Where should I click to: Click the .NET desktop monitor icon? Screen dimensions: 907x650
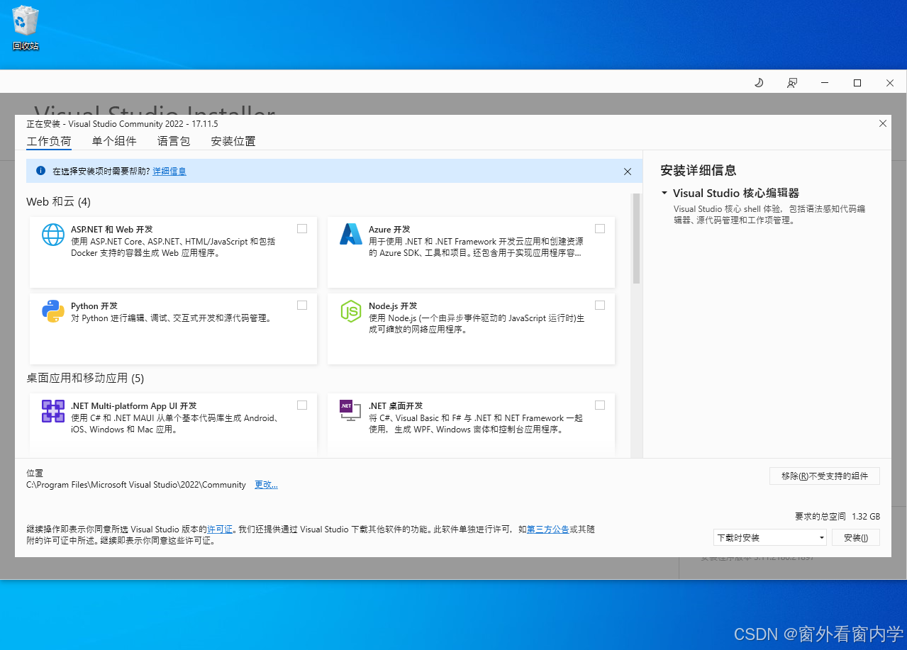[x=350, y=410]
